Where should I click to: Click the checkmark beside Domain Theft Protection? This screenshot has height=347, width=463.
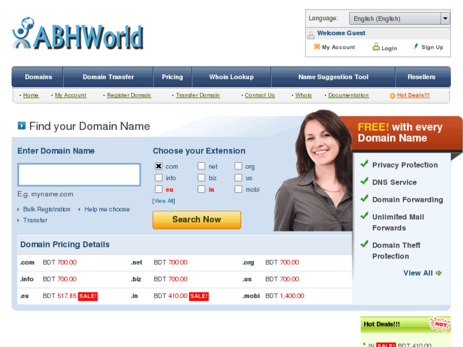(364, 244)
